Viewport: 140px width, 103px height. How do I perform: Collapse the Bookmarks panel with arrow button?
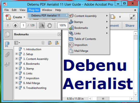point(59,34)
